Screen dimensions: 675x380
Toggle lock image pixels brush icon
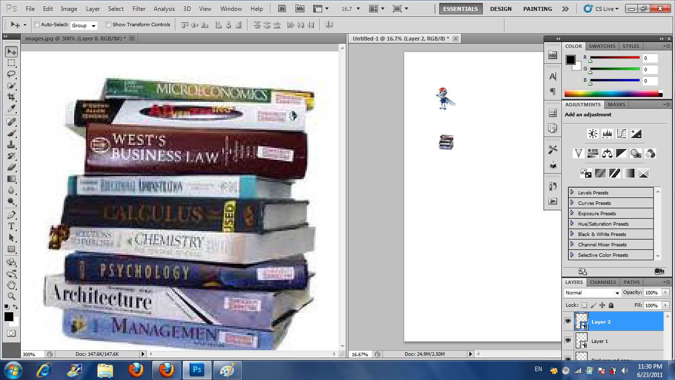click(593, 305)
